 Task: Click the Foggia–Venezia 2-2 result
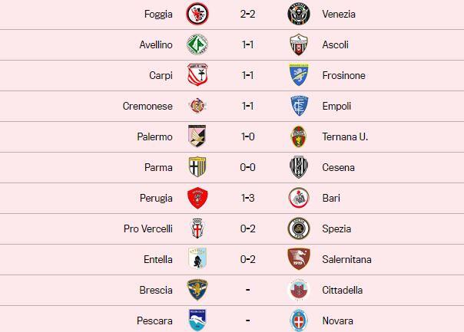[x=248, y=14]
